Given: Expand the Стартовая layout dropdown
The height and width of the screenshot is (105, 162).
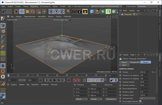Looking at the screenshot, I should (x=152, y=6).
